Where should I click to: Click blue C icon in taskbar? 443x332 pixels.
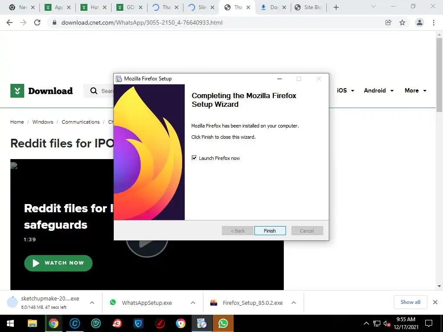click(74, 323)
